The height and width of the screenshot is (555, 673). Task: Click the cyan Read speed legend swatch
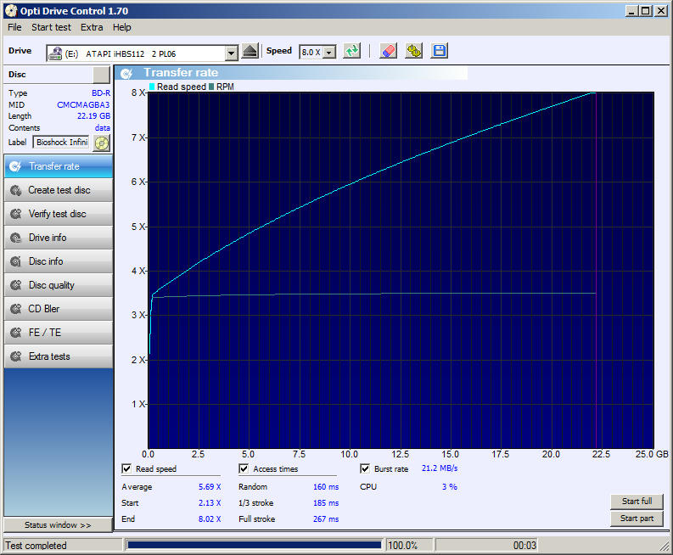[152, 87]
